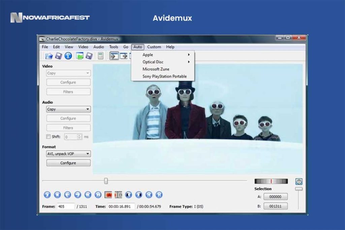Toggle the audio speaker icon
Viewport: 345px width, 230px height.
(299, 182)
